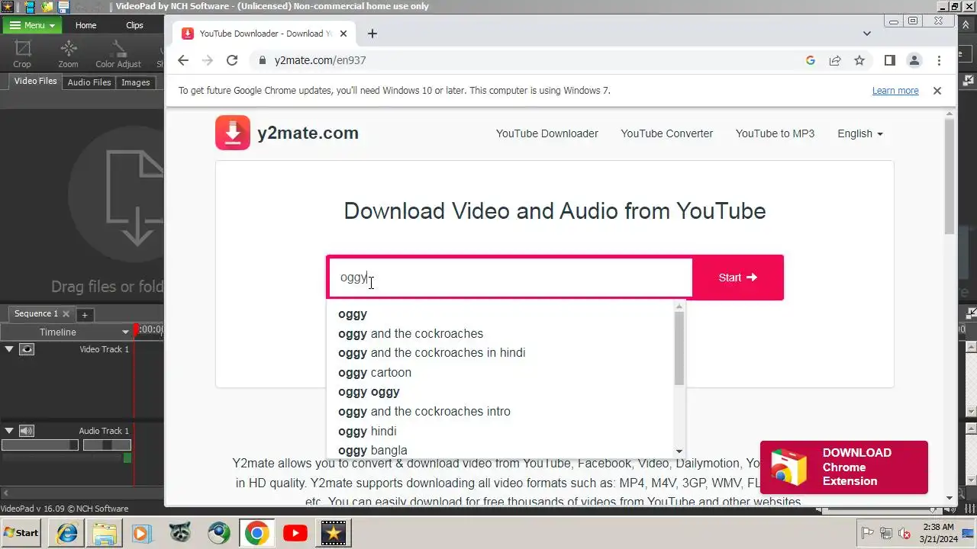Open a new Chrome tab

click(372, 34)
